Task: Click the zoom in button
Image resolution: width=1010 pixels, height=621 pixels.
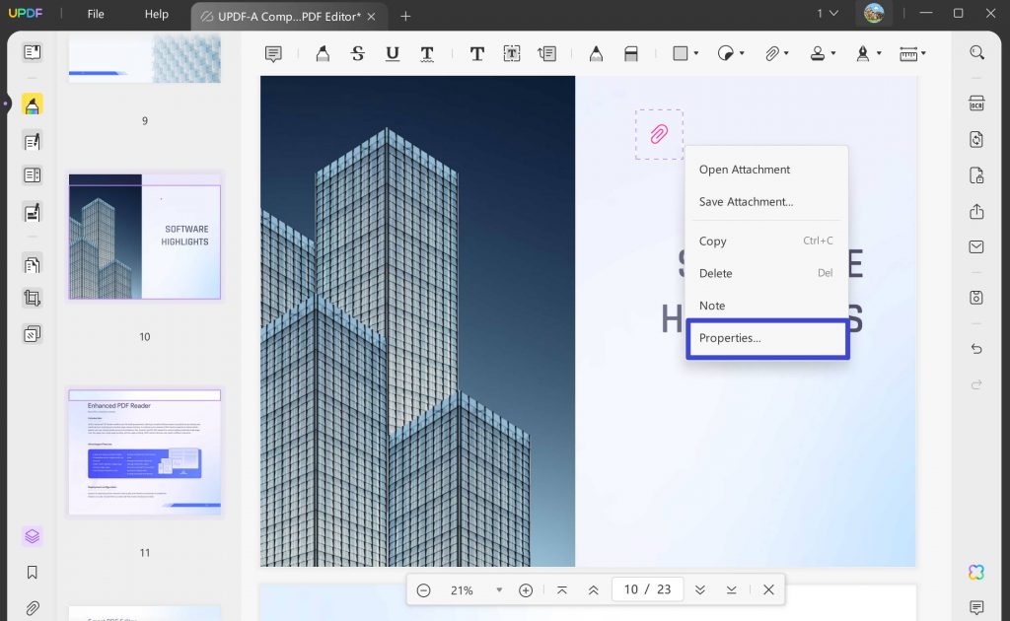Action: (526, 589)
